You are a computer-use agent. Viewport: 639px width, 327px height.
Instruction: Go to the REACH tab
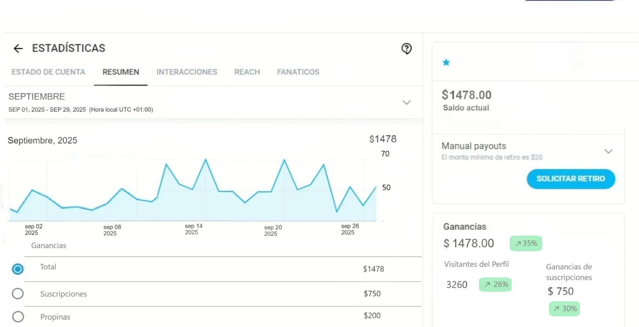click(x=247, y=72)
